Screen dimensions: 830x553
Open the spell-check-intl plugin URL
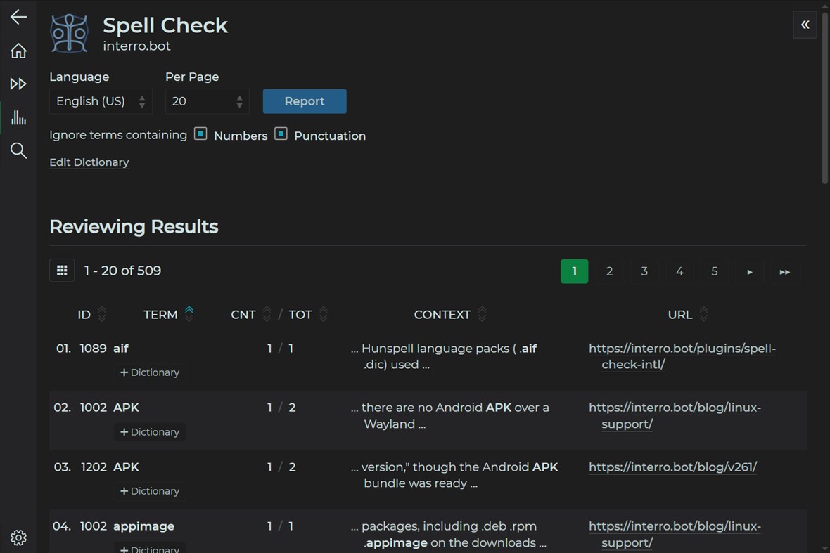(682, 356)
